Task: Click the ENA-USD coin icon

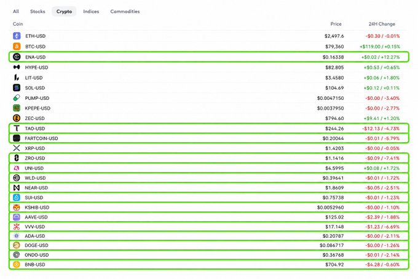Action: click(17, 57)
